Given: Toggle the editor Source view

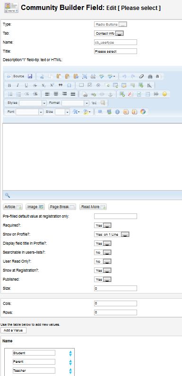Looking at the screenshot, I should (x=16, y=76).
